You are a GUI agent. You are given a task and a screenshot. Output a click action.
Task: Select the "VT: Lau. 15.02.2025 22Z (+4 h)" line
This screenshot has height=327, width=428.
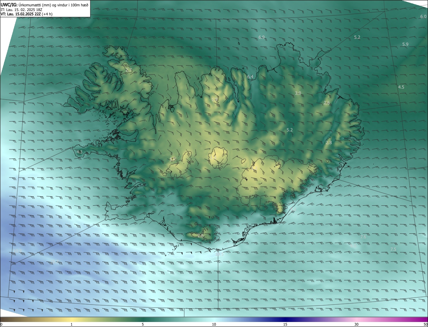click(x=26, y=14)
